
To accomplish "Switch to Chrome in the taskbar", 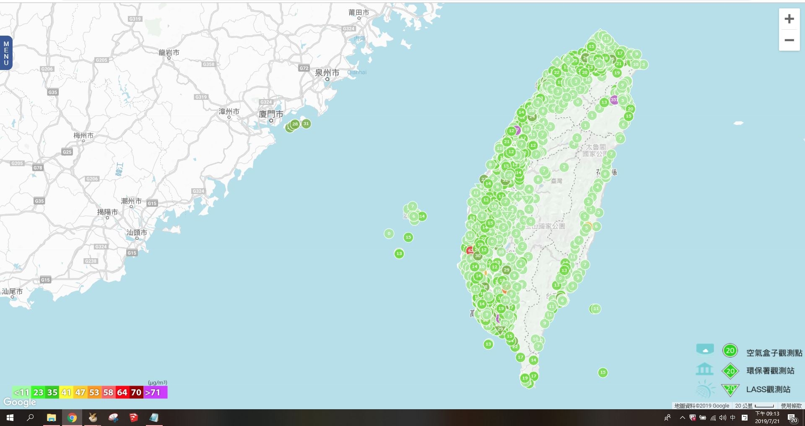I will pos(72,418).
